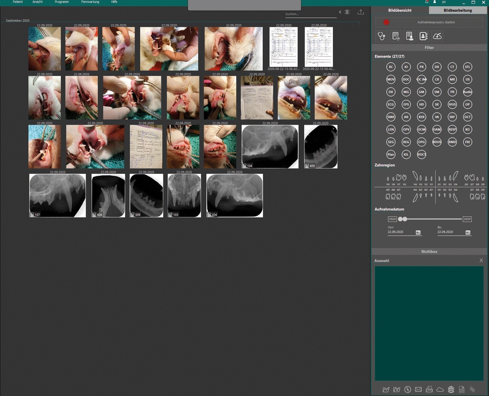Click the printer icon in Multibox
The image size is (489, 396).
coord(429,389)
